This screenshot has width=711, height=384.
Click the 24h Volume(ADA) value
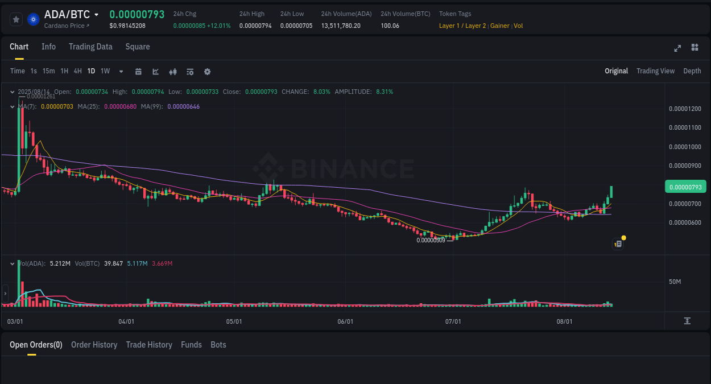coord(341,26)
